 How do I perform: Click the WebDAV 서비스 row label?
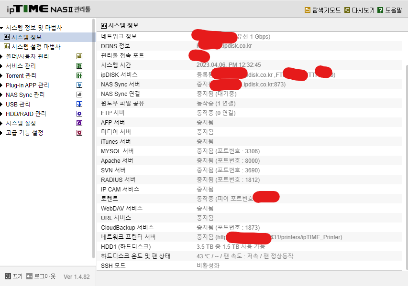click(x=121, y=209)
